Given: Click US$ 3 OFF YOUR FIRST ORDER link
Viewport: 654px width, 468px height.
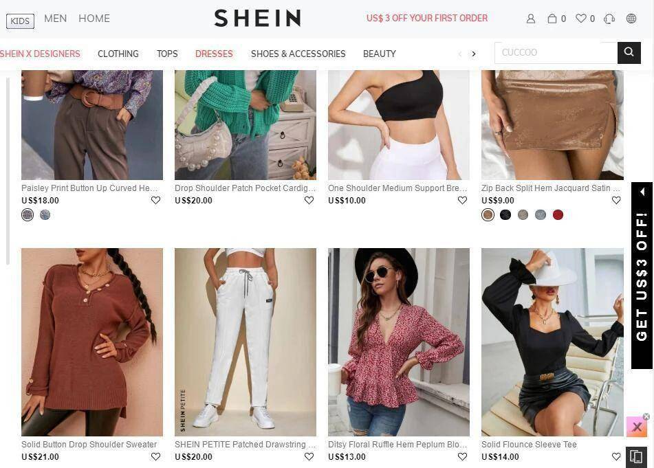Looking at the screenshot, I should pos(426,19).
